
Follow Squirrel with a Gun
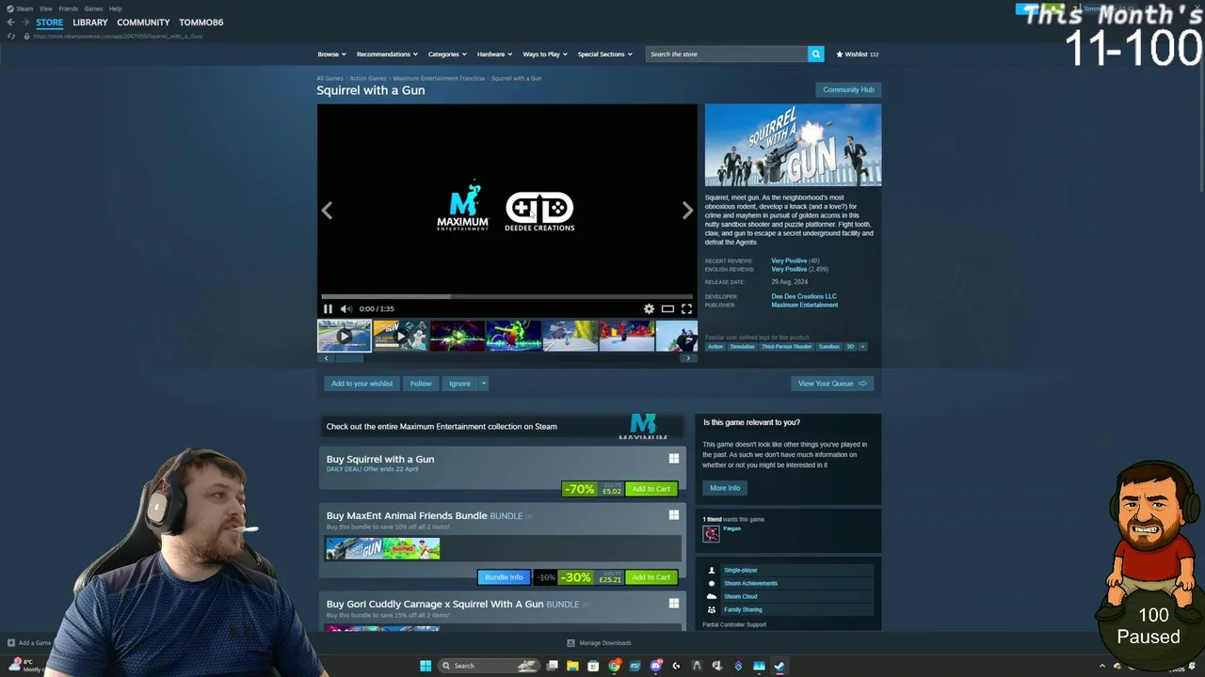(421, 384)
